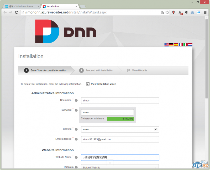Click the DNN logo

click(66, 32)
